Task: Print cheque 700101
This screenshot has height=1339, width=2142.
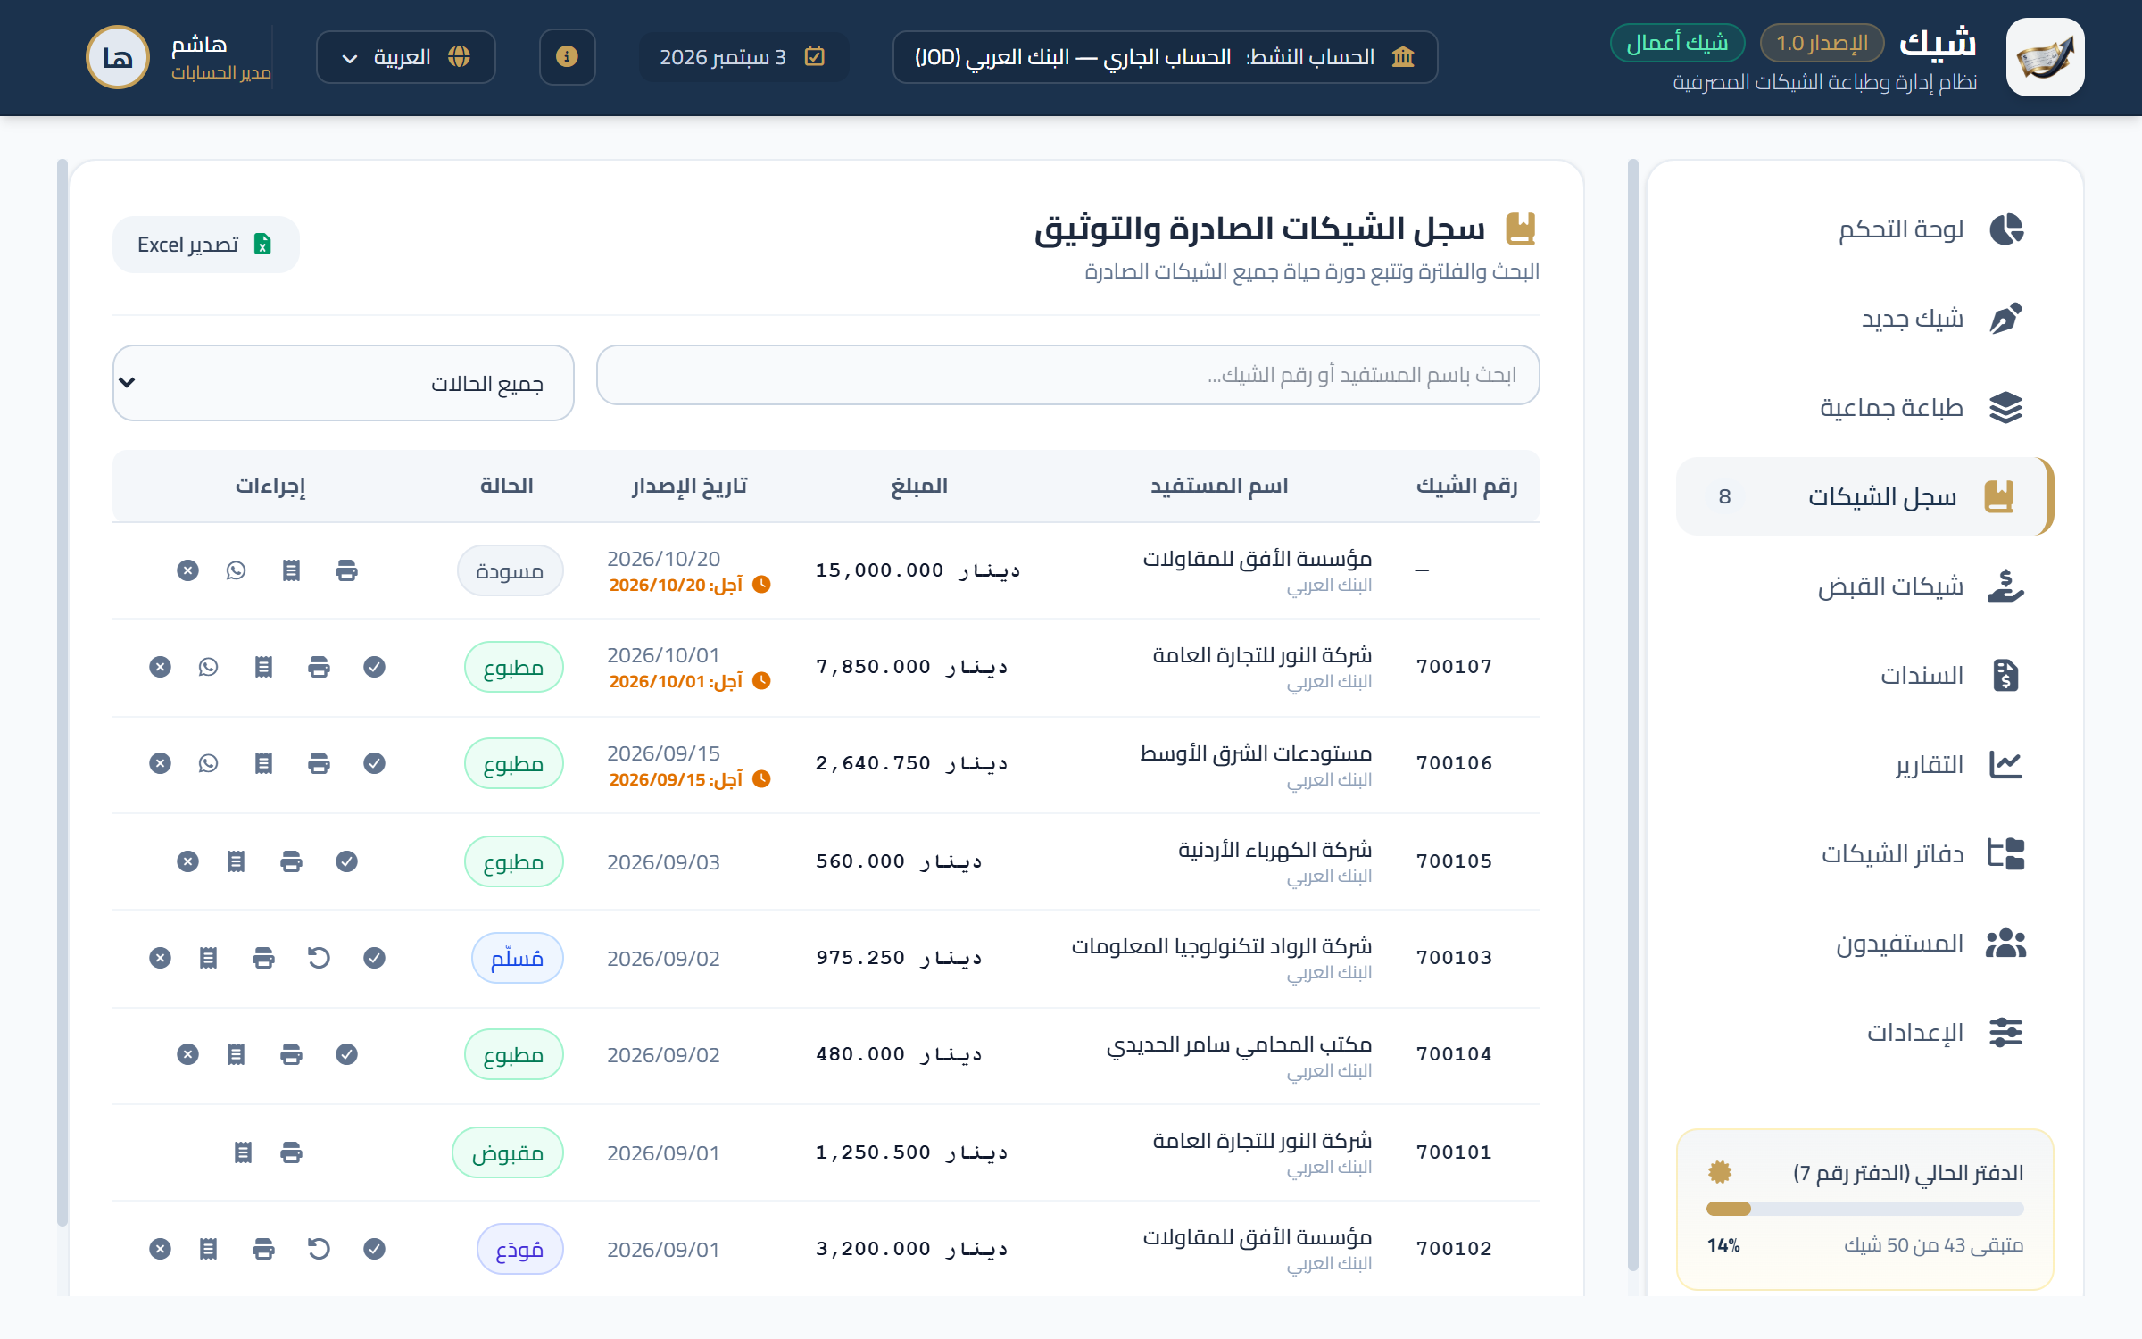Action: (291, 1152)
